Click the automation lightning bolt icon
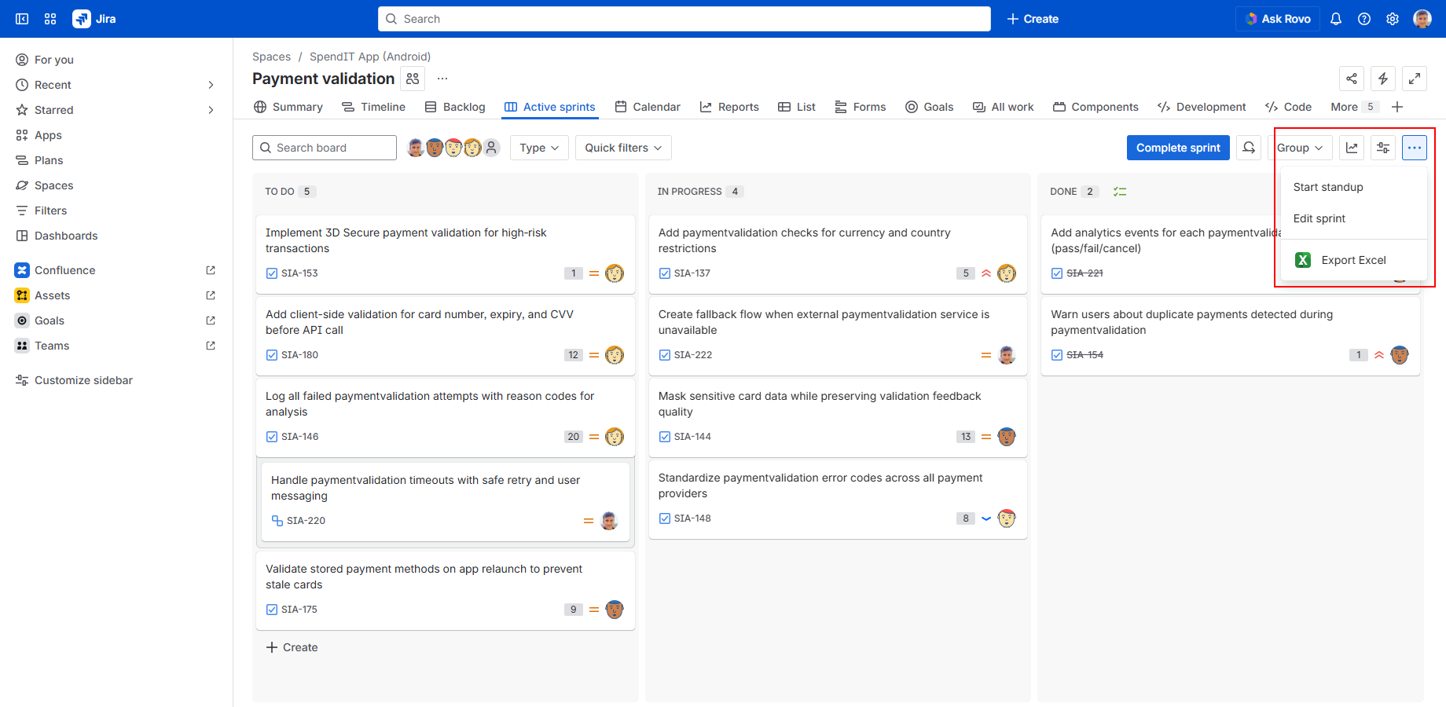This screenshot has height=707, width=1446. click(1382, 79)
